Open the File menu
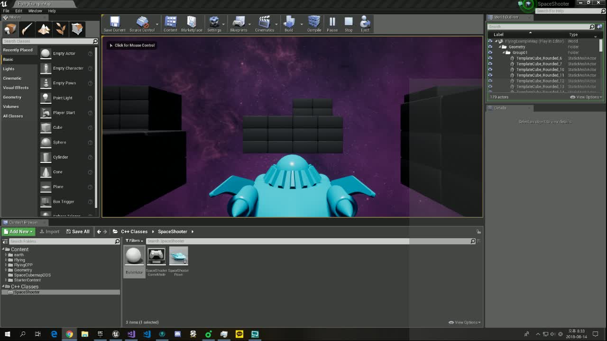 click(6, 11)
